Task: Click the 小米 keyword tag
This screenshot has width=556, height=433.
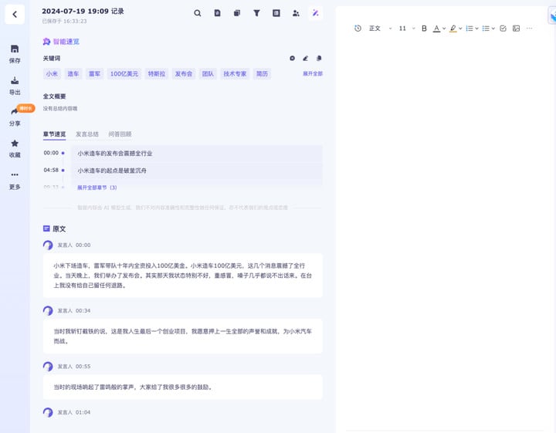Action: point(52,73)
